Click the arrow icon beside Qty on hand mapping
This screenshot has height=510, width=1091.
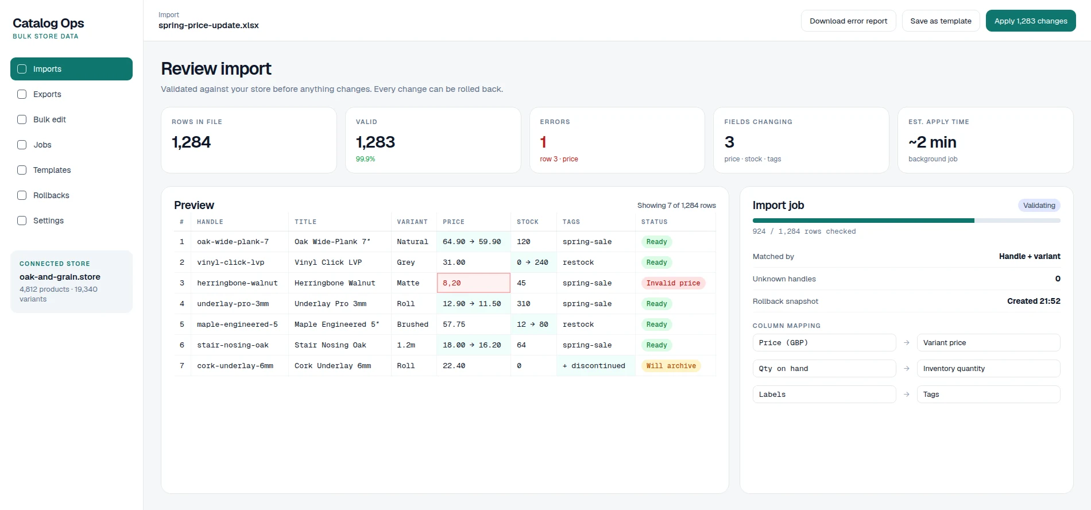click(907, 369)
